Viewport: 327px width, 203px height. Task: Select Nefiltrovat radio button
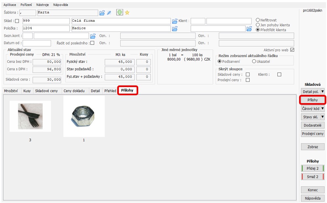(258, 20)
